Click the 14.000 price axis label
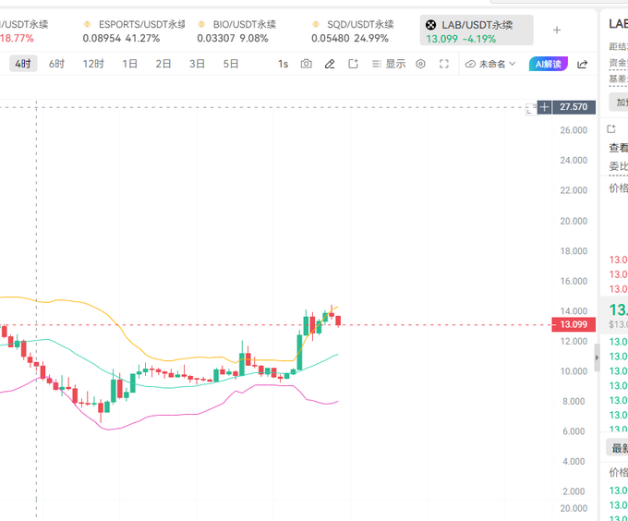Screen dimensions: 628x521 [x=574, y=311]
